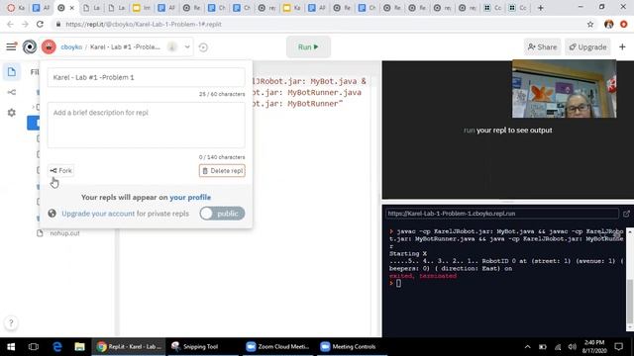The width and height of the screenshot is (634, 356).
Task: Open the notification center icon
Action: (618, 347)
